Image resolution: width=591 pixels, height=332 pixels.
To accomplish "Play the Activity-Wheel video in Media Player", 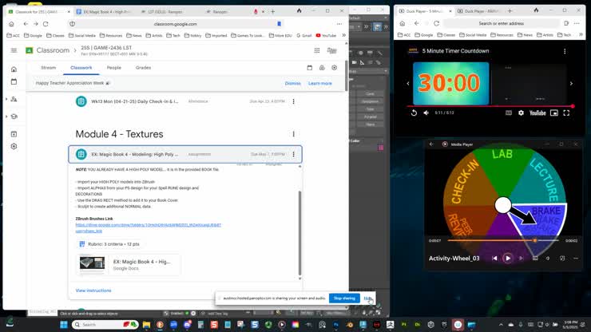I will point(507,258).
